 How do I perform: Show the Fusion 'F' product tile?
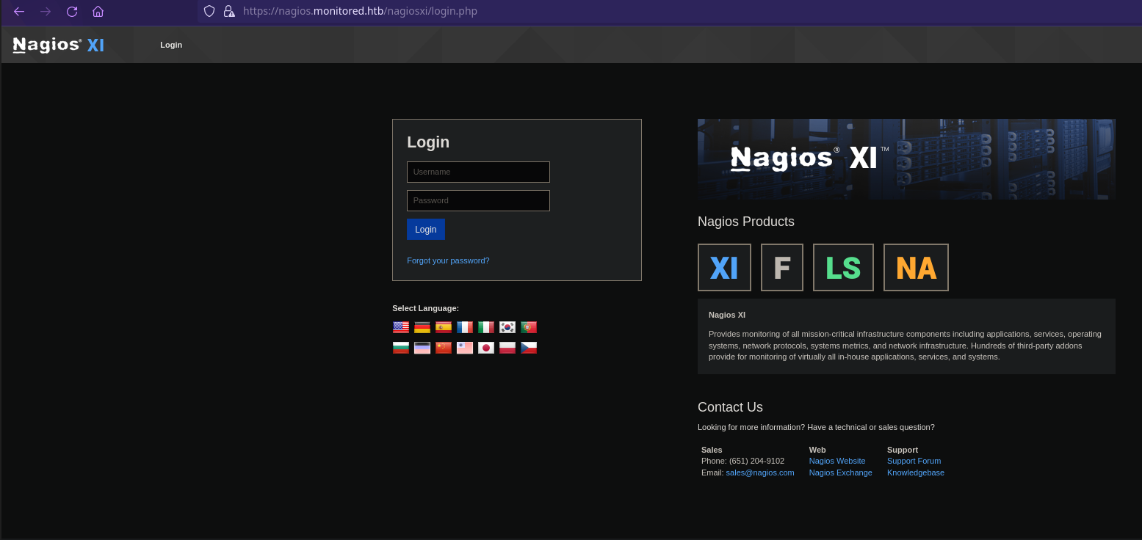point(781,268)
